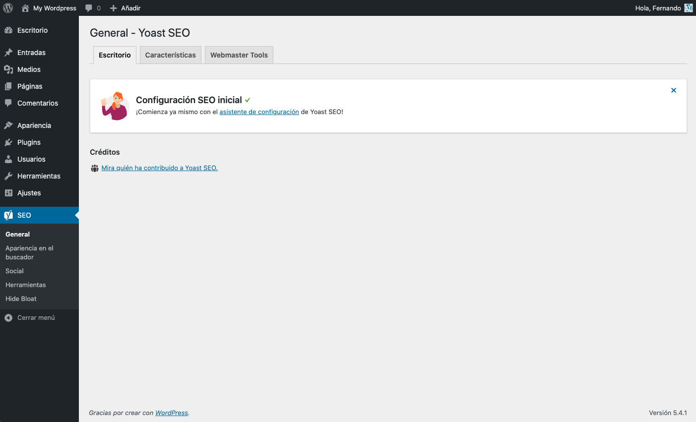
Task: Dismiss the Configuración SEO inicial notice
Action: click(x=674, y=90)
